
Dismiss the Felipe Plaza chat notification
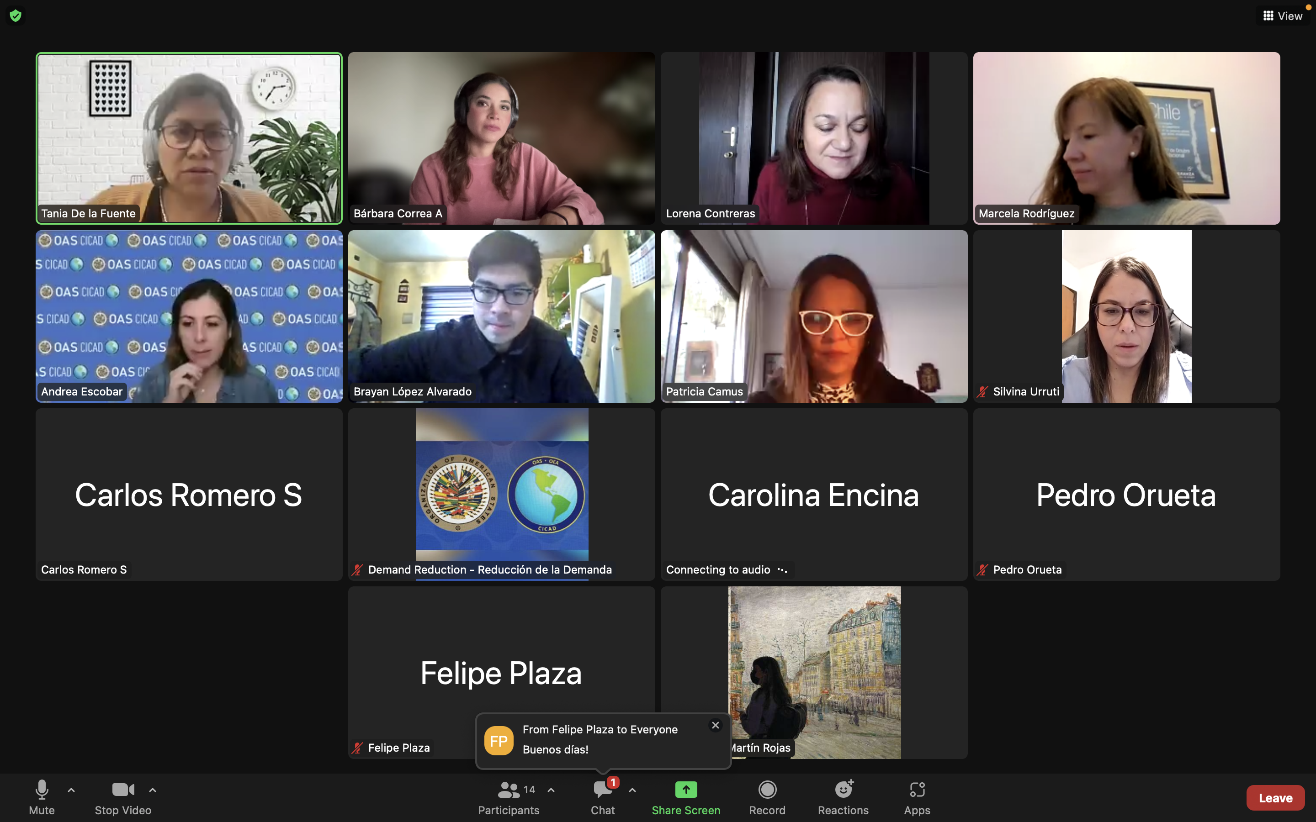(716, 725)
